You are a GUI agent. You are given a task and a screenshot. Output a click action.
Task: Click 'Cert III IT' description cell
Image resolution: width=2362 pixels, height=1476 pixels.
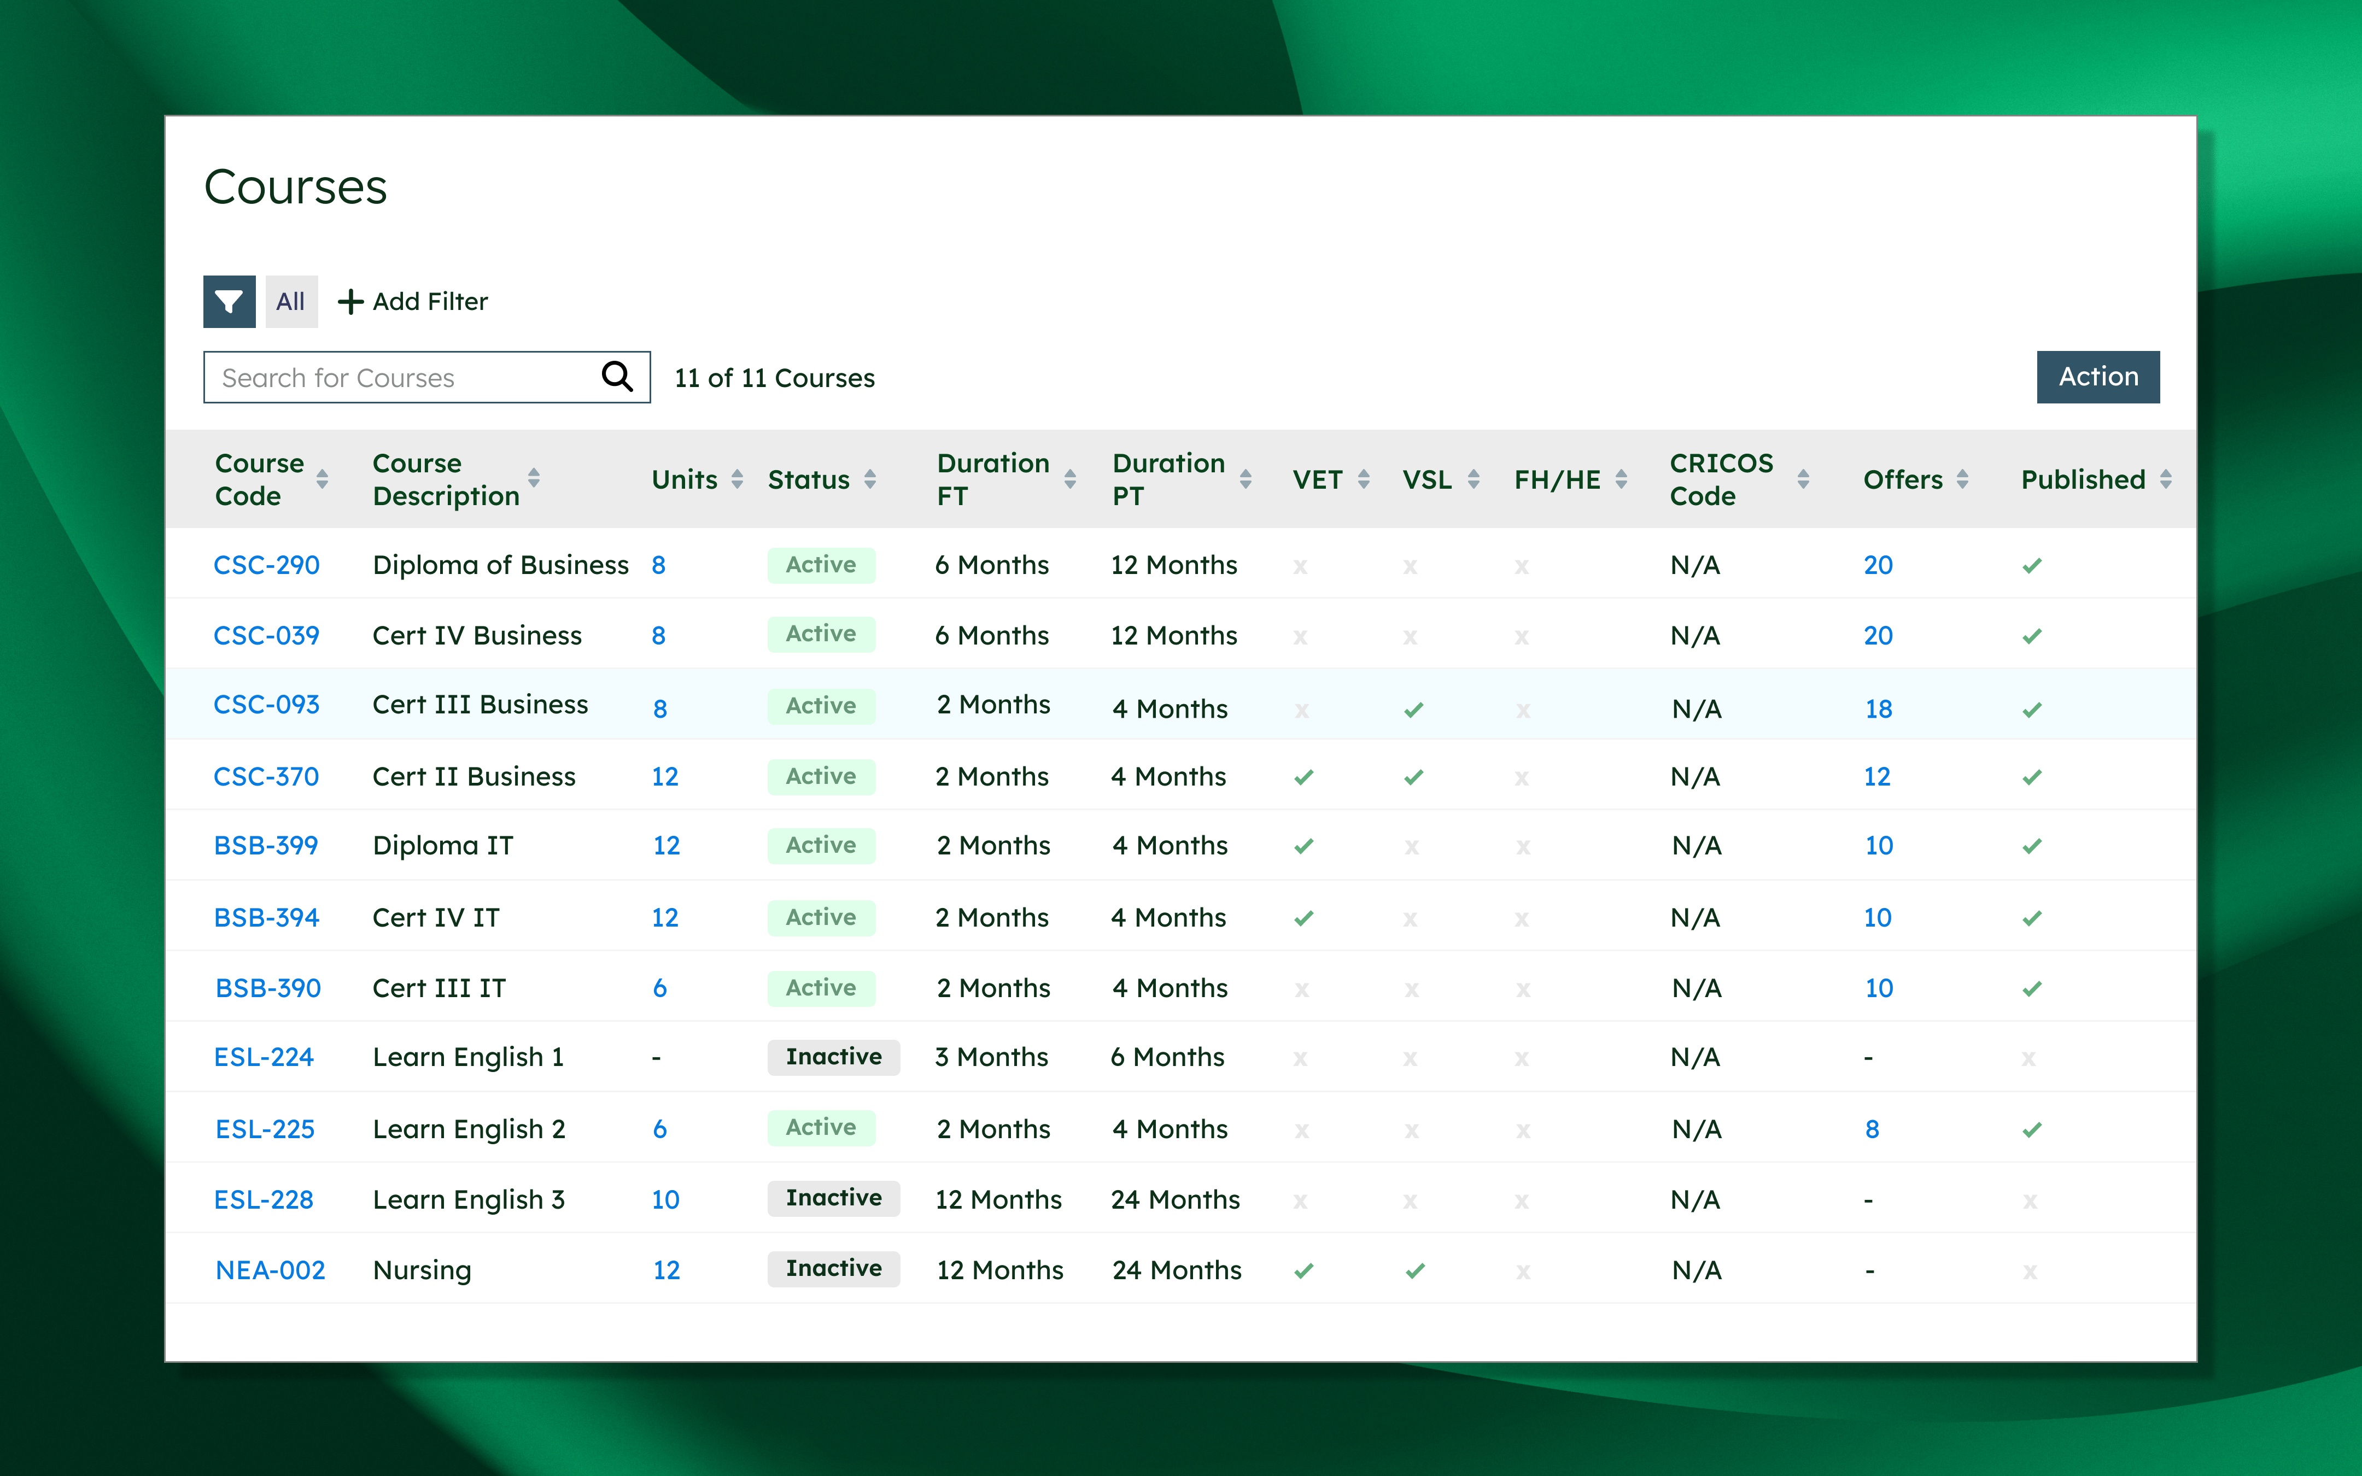[439, 988]
